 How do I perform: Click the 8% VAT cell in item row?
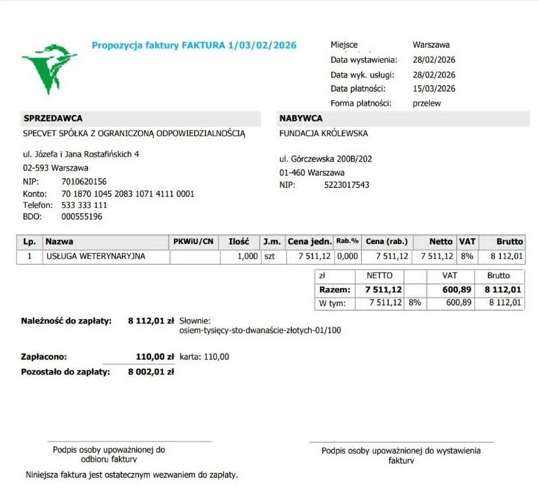point(467,256)
